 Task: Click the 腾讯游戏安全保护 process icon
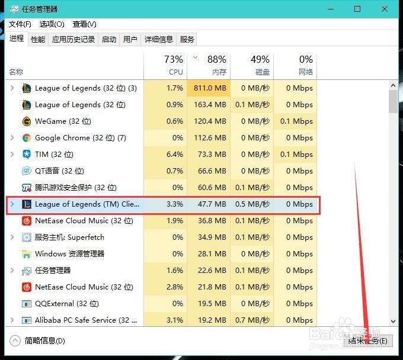pyautogui.click(x=27, y=188)
